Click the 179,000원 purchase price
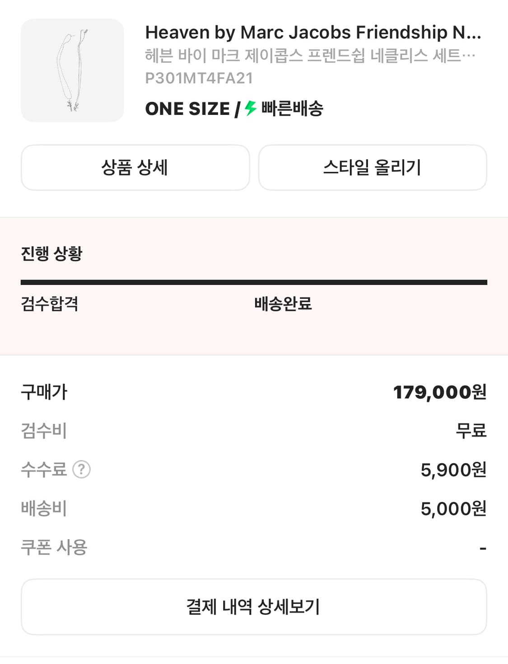508x664 pixels. 439,392
